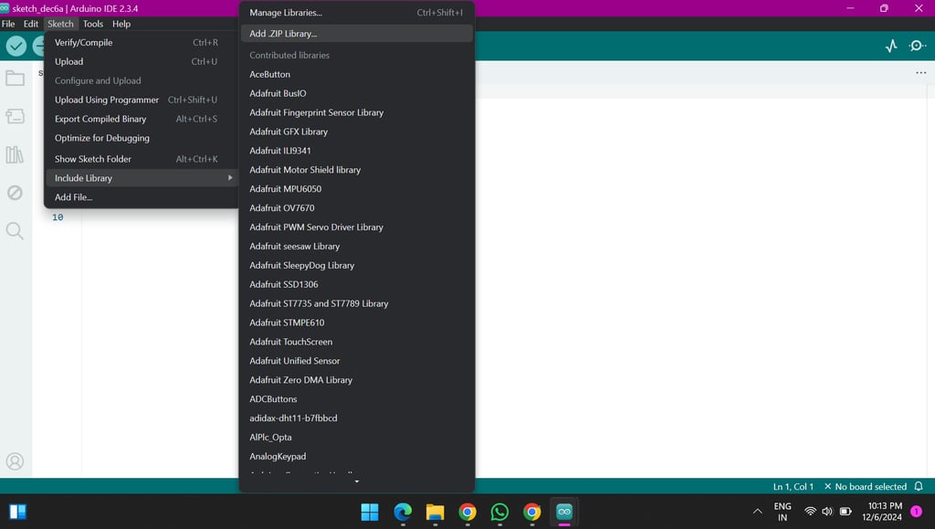Include adidax-dht11-b7fbbcd library
Screen dimensions: 935x529
click(x=357, y=418)
